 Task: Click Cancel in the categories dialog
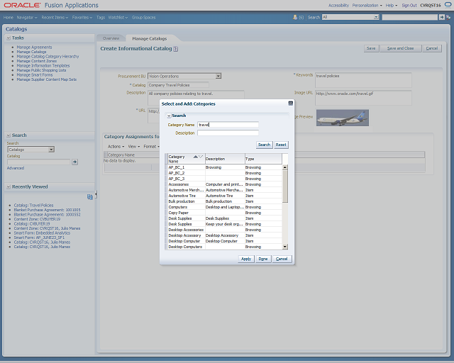click(x=282, y=259)
